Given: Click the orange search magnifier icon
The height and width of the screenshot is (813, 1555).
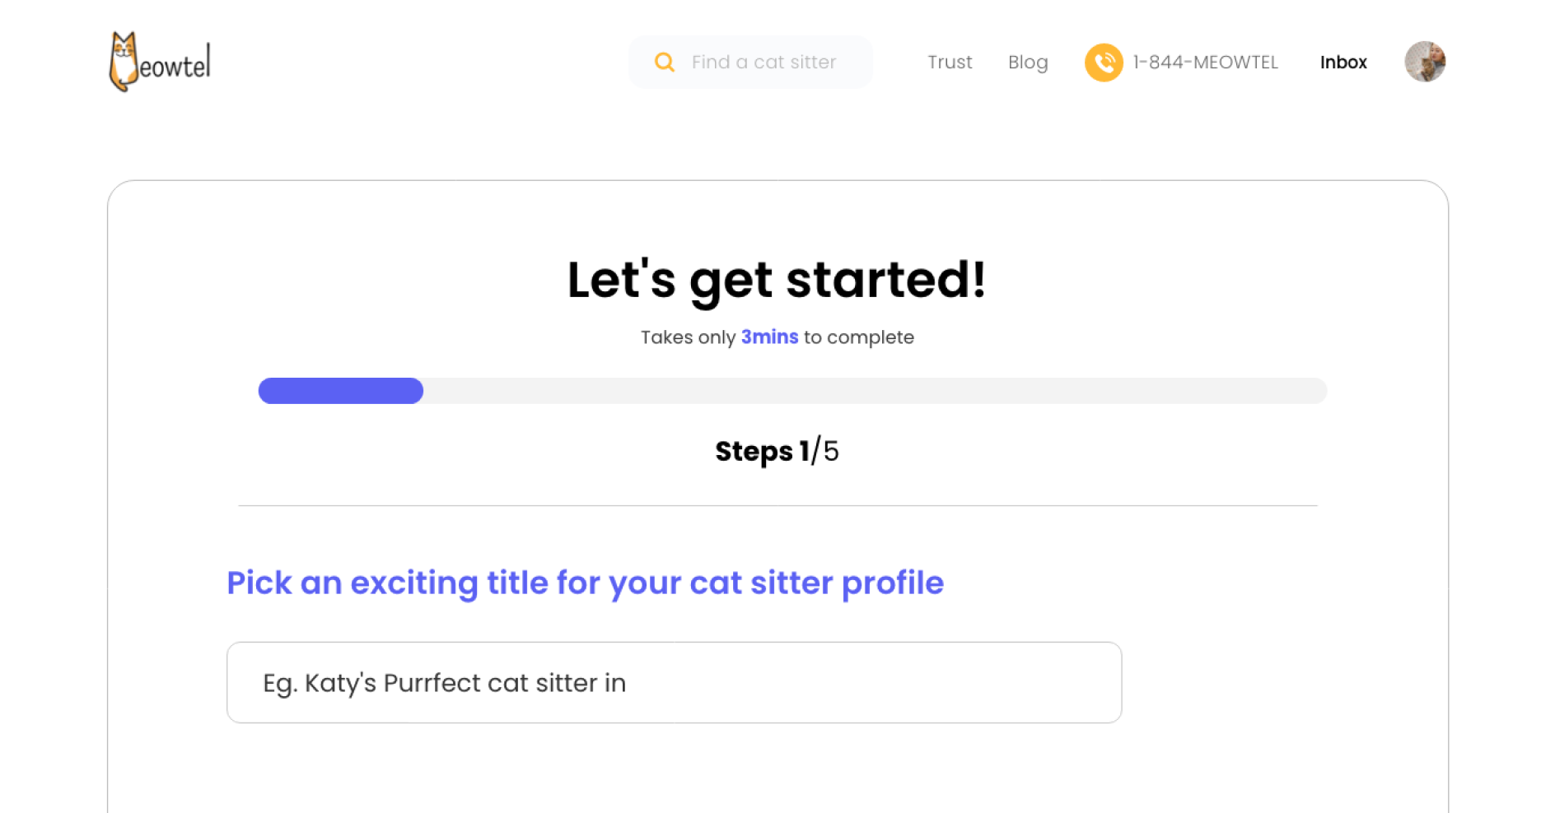Looking at the screenshot, I should (664, 63).
